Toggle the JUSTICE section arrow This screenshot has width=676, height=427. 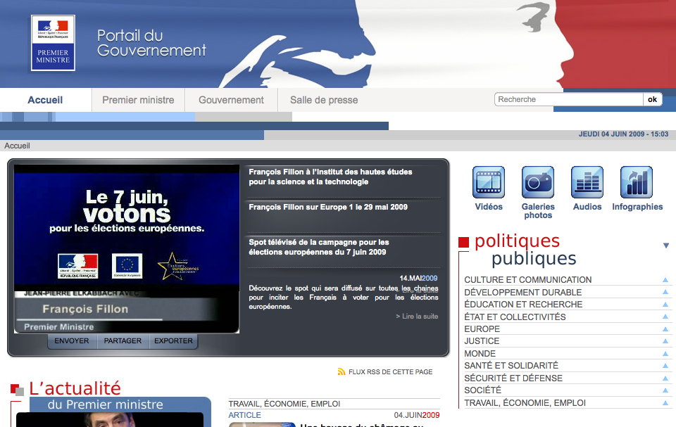[x=664, y=341]
